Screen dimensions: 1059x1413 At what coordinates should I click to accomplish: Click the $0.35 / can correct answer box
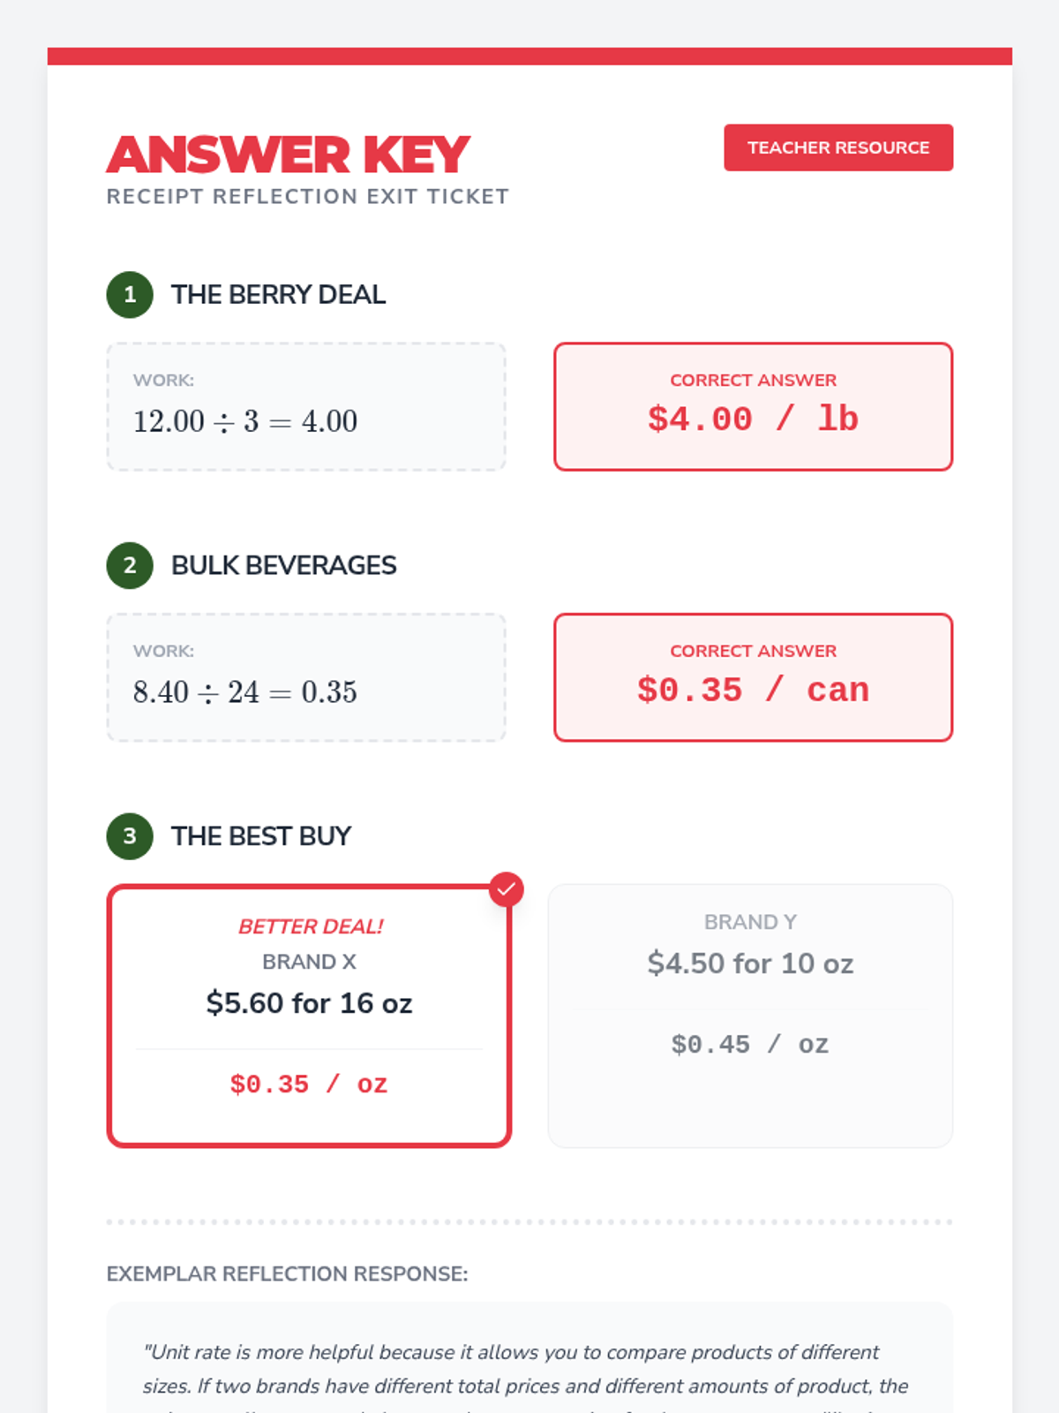coord(753,677)
